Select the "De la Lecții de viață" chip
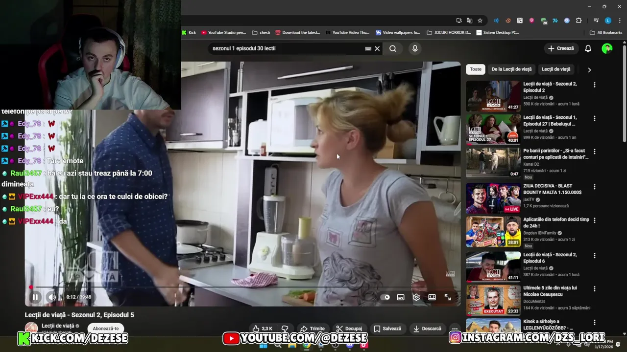Viewport: 627px width, 352px height. 511,69
